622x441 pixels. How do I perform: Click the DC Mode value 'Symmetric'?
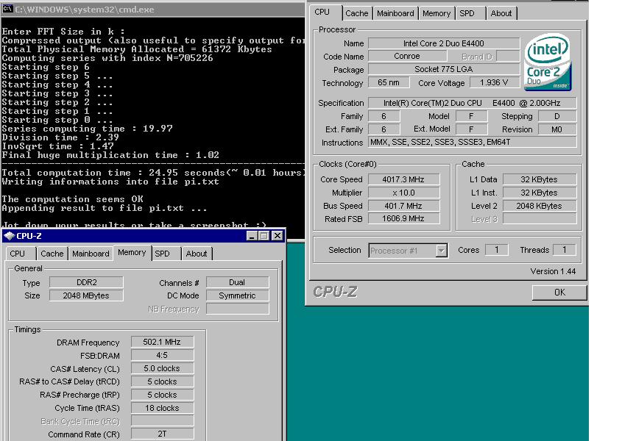(x=237, y=295)
